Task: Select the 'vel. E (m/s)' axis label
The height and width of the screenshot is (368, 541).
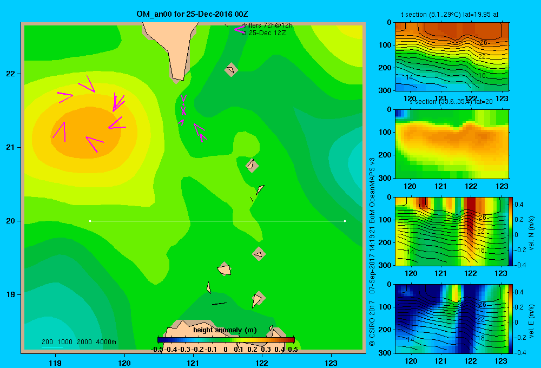Action: [531, 320]
